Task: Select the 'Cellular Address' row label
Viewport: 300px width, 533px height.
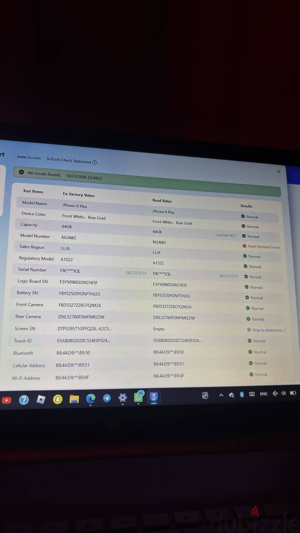Action: coord(29,365)
